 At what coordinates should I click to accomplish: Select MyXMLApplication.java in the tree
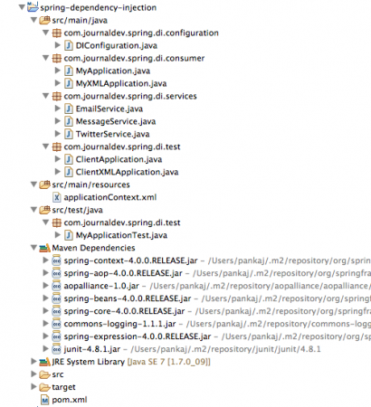[x=121, y=84]
